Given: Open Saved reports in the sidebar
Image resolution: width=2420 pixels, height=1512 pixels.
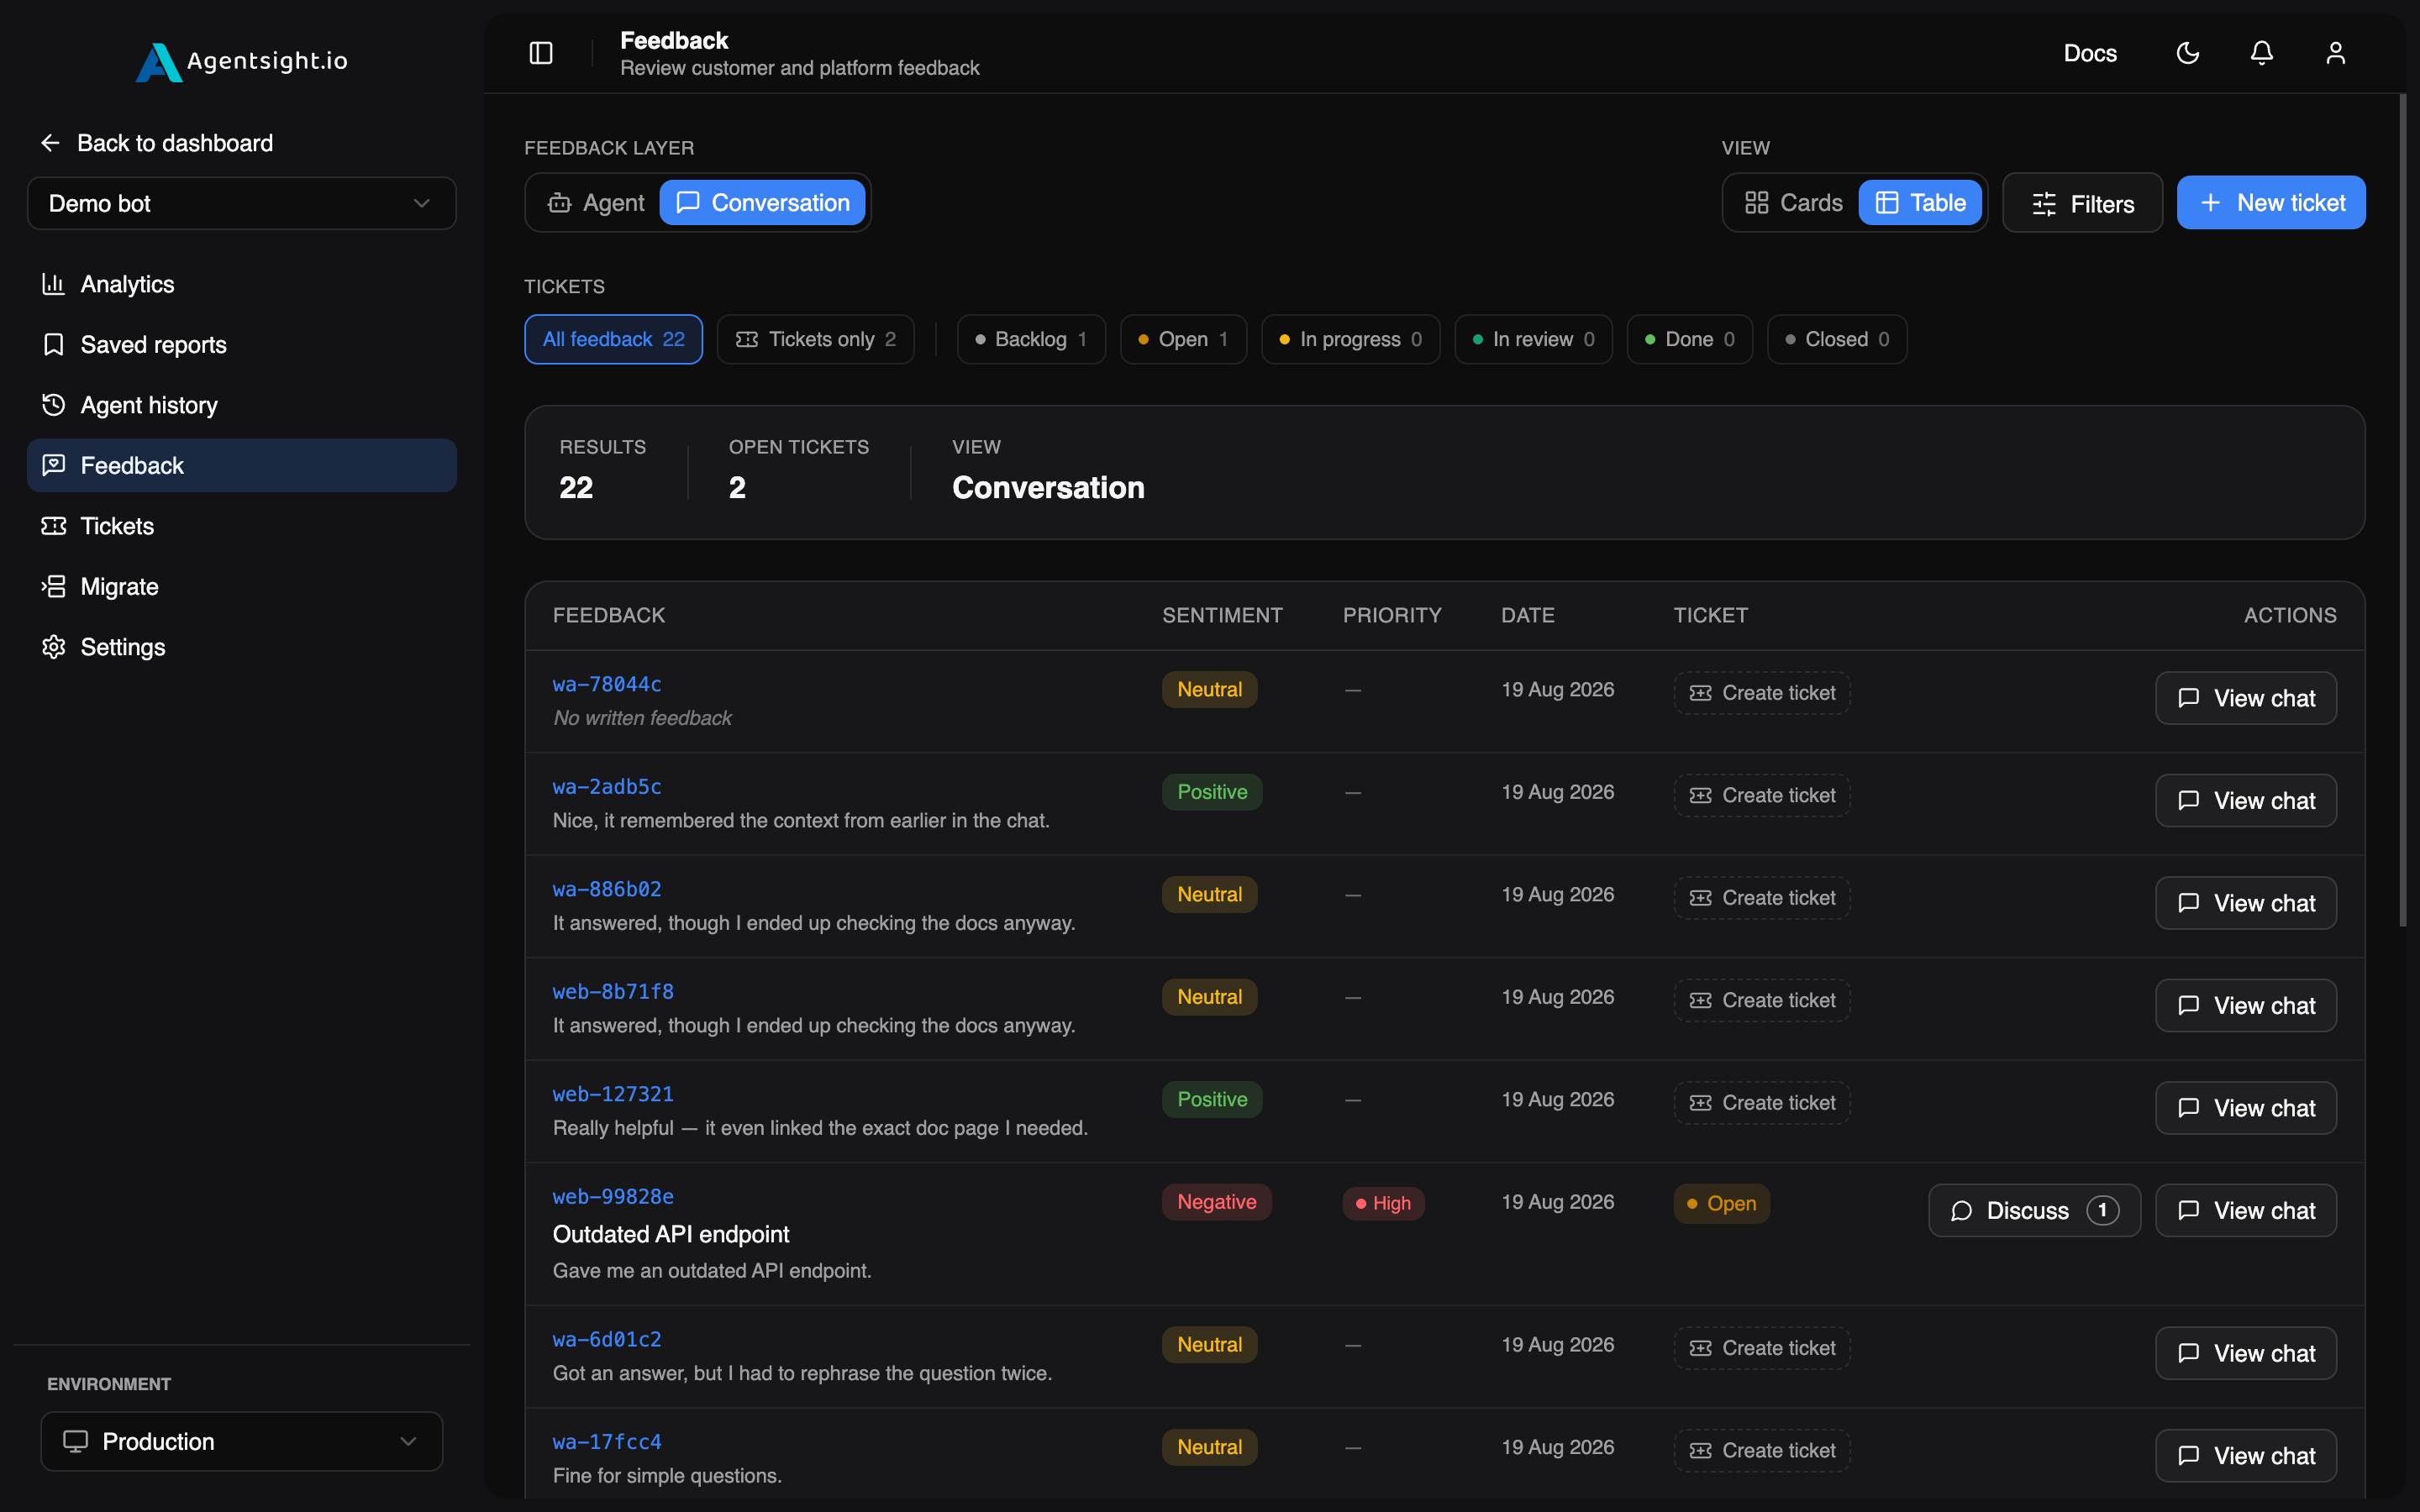Looking at the screenshot, I should (242, 345).
